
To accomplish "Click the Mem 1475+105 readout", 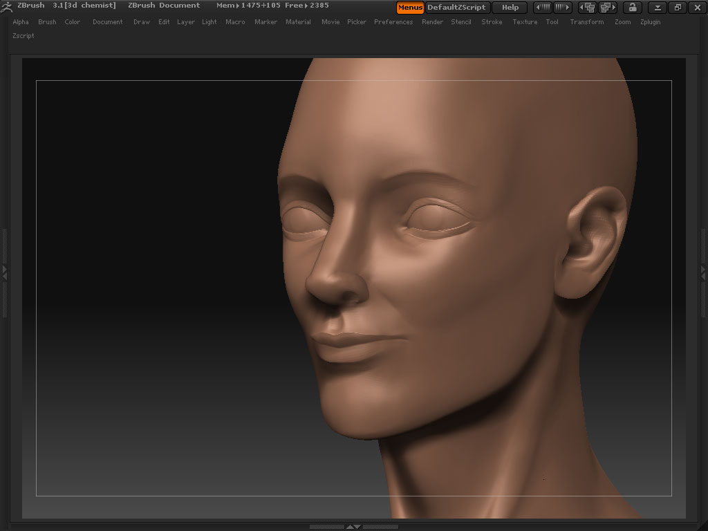I will 248,6.
